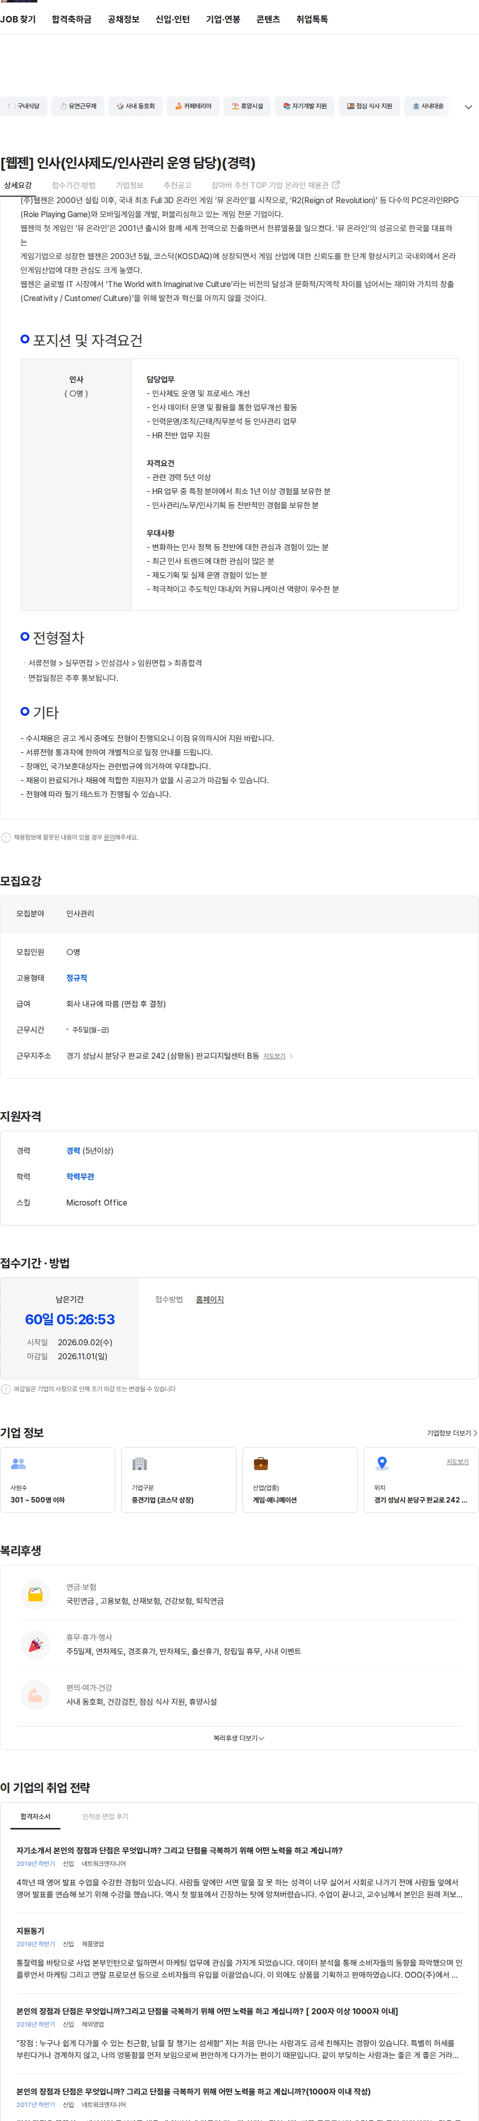The image size is (479, 2121).
Task: Open the essay question with 1000자 이내 작성
Action: point(194,2092)
